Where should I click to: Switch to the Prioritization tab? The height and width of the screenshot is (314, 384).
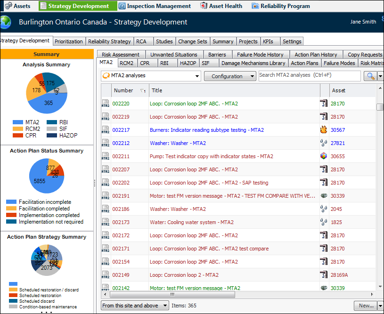69,41
